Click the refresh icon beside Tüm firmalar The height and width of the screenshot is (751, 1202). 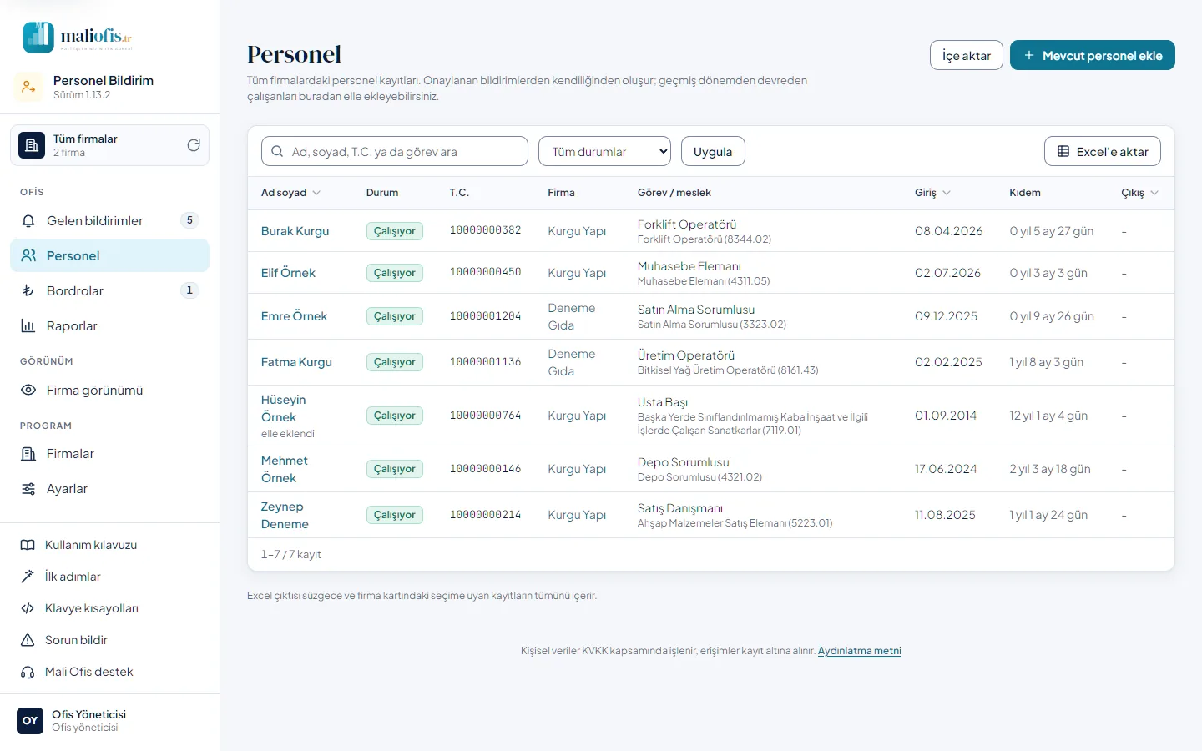coord(194,145)
